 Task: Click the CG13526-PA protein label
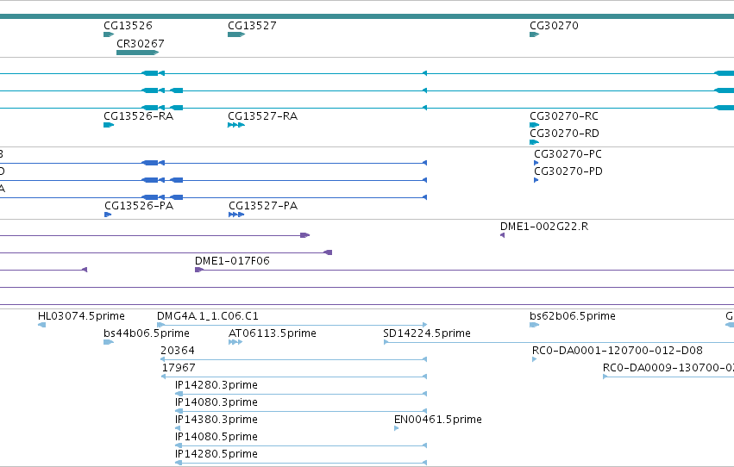point(139,206)
